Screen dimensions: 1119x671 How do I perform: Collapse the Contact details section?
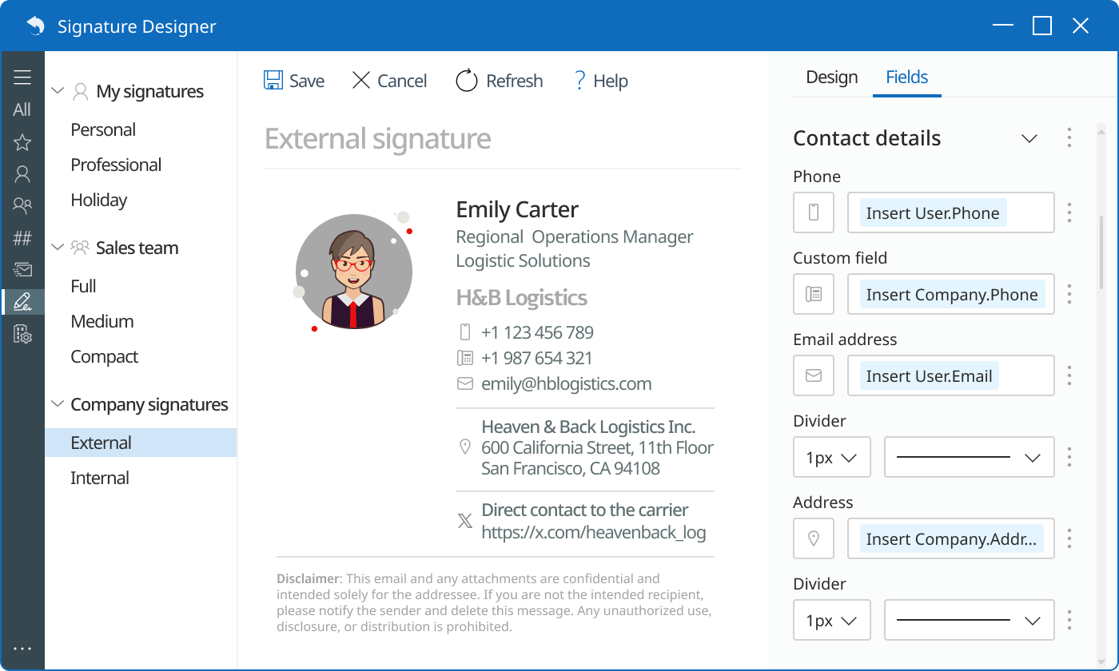click(x=1029, y=138)
